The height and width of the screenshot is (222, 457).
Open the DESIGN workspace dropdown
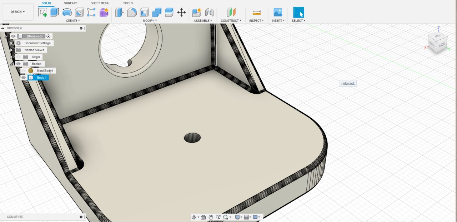point(17,12)
